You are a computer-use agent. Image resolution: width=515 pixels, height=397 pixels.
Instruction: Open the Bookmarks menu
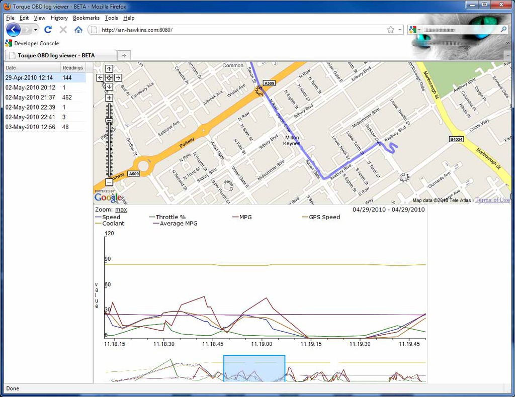pos(86,18)
